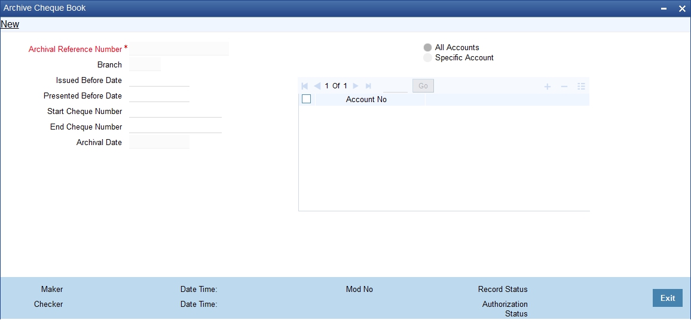Open single record view of account grid

coord(581,87)
